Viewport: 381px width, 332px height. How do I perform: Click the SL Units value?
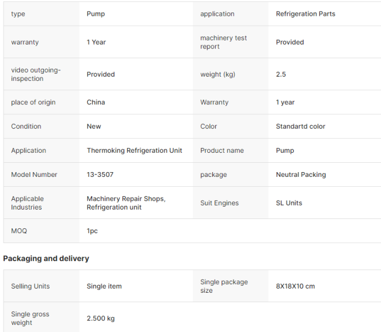pyautogui.click(x=289, y=203)
